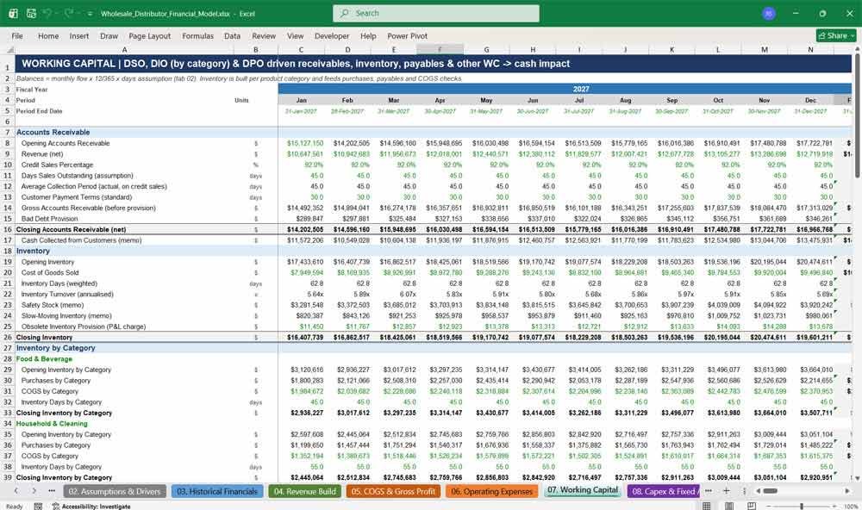This screenshot has width=862, height=510.
Task: Switch to Page Break Preview icon
Action: click(751, 506)
